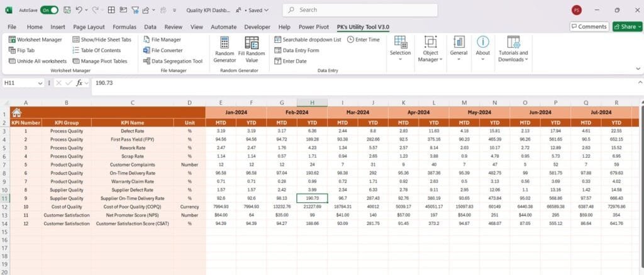The height and width of the screenshot is (275, 644).
Task: Open the Saved status dropdown
Action: (x=258, y=10)
